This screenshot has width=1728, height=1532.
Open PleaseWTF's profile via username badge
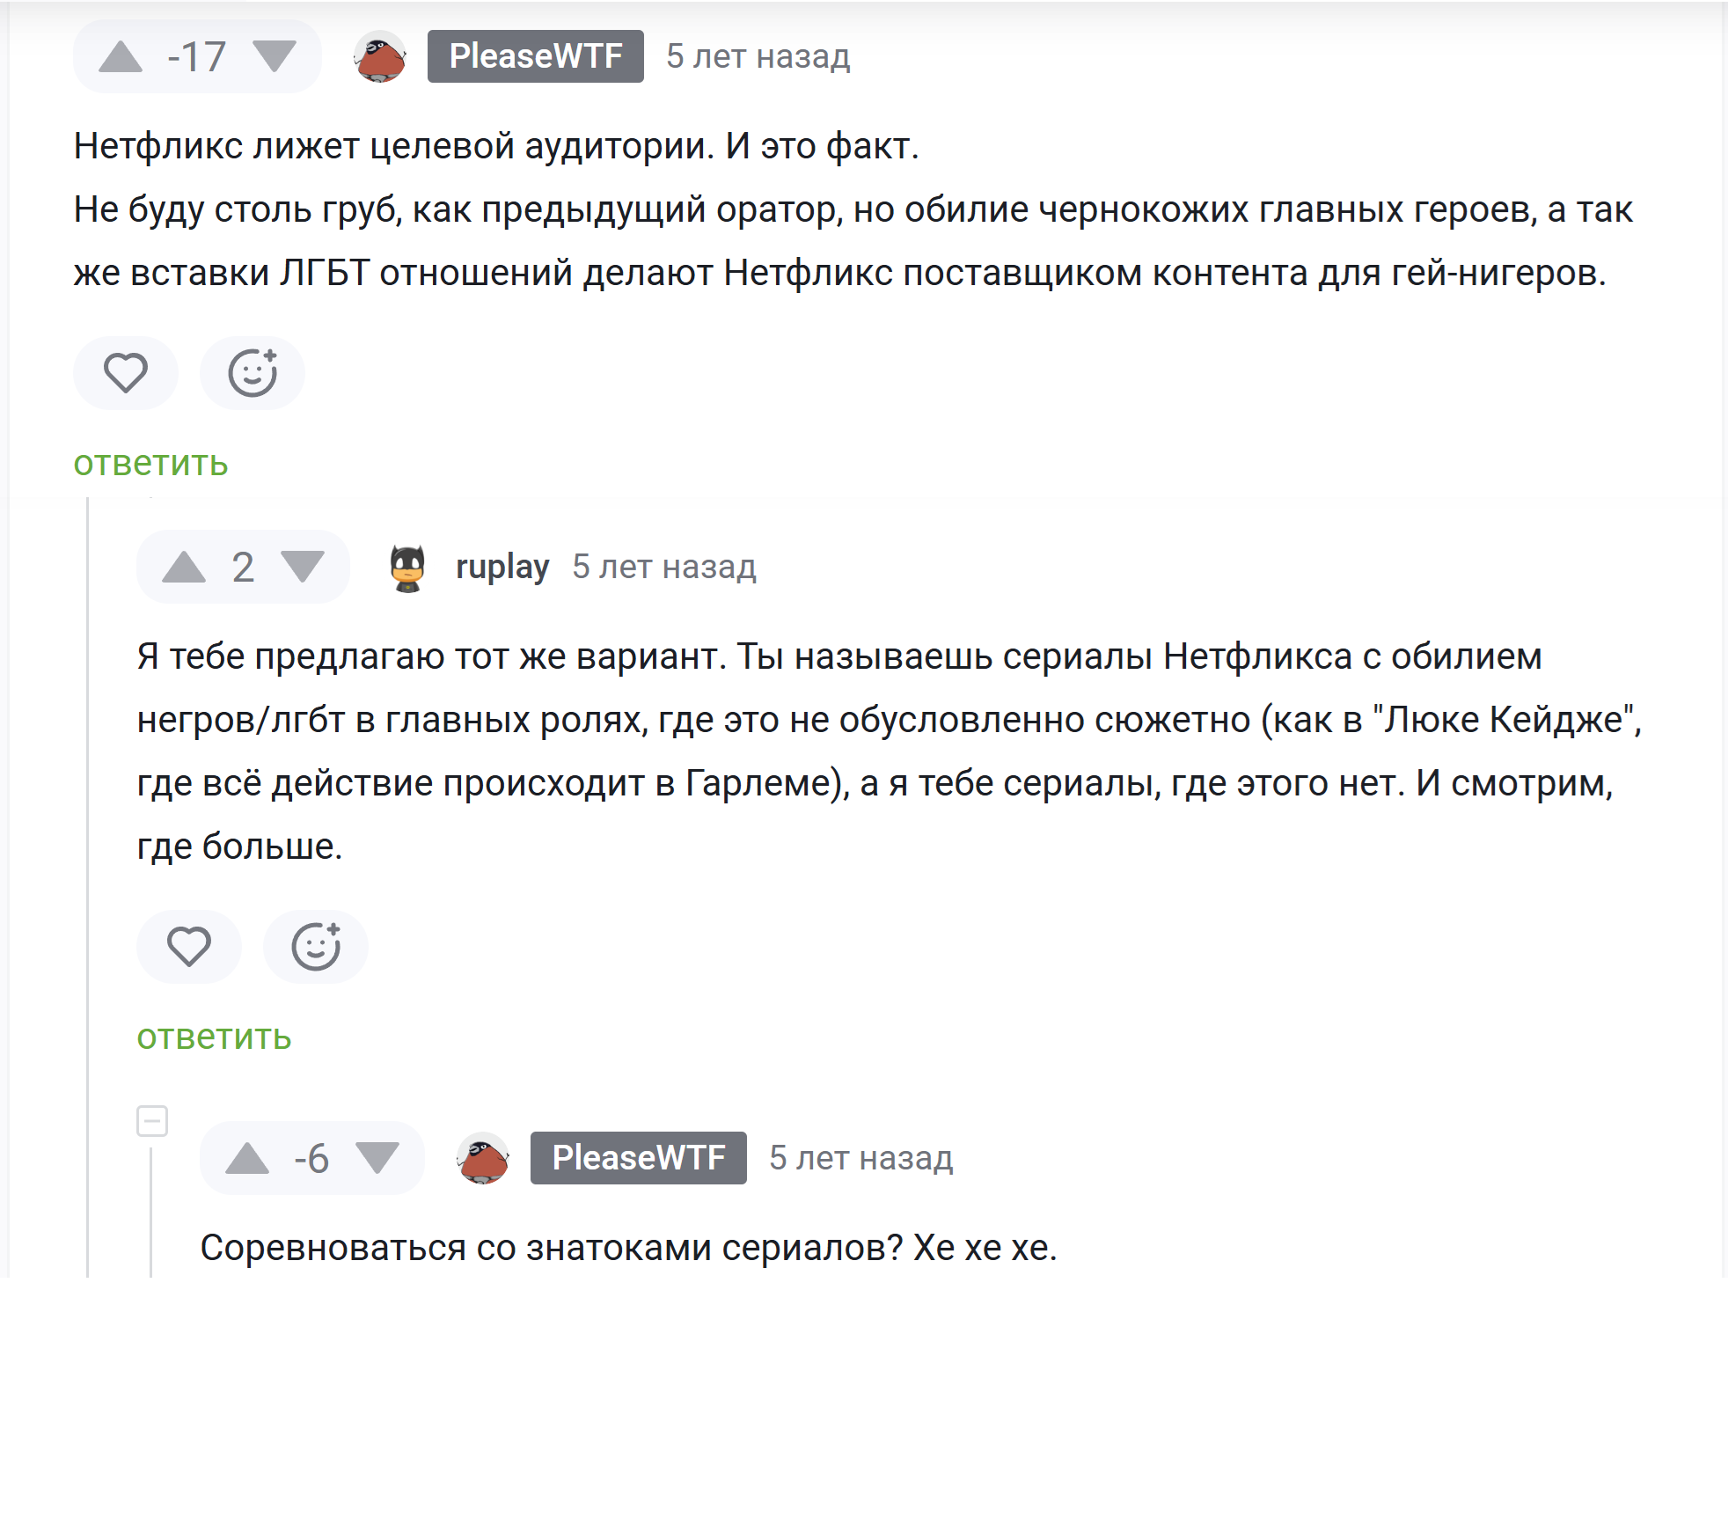click(535, 55)
